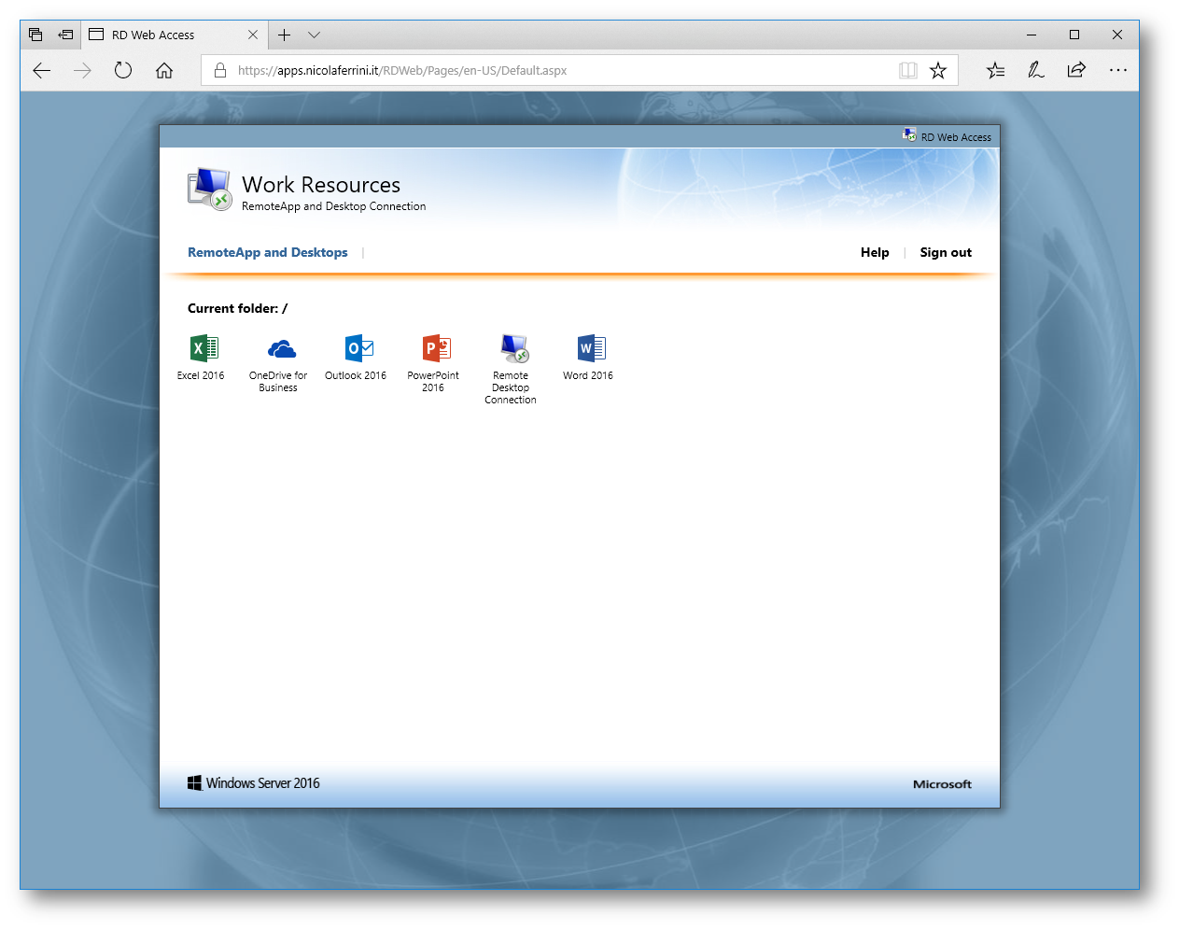This screenshot has height=929, width=1179.
Task: Click the Work Resources heading
Action: pyautogui.click(x=321, y=185)
